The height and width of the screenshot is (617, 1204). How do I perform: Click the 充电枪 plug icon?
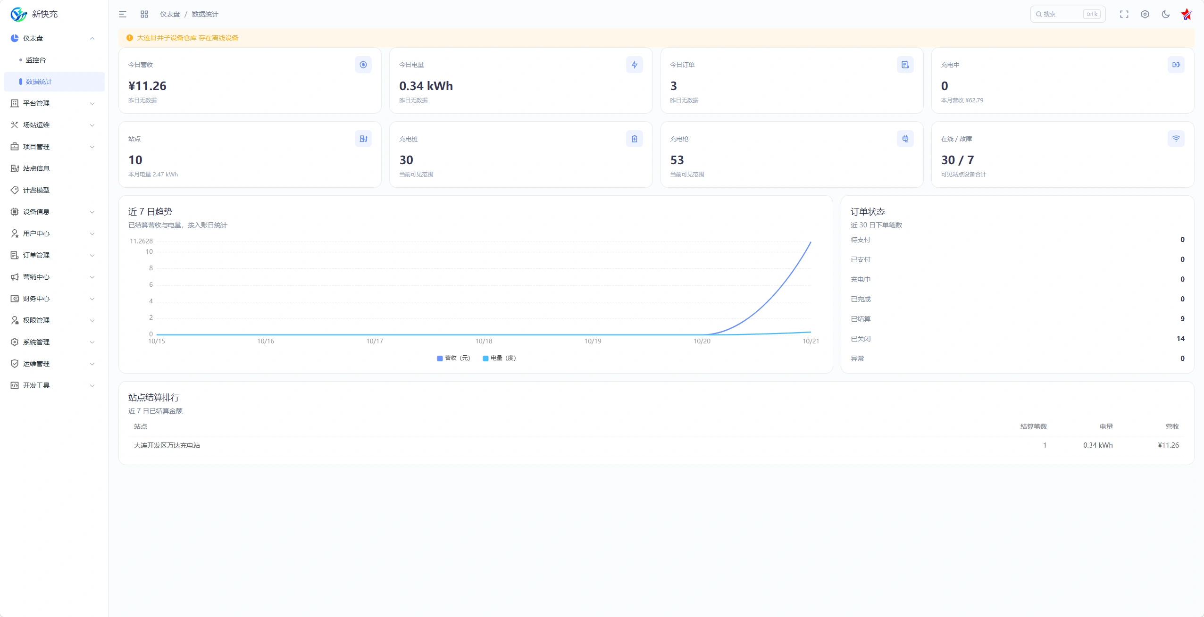(905, 139)
